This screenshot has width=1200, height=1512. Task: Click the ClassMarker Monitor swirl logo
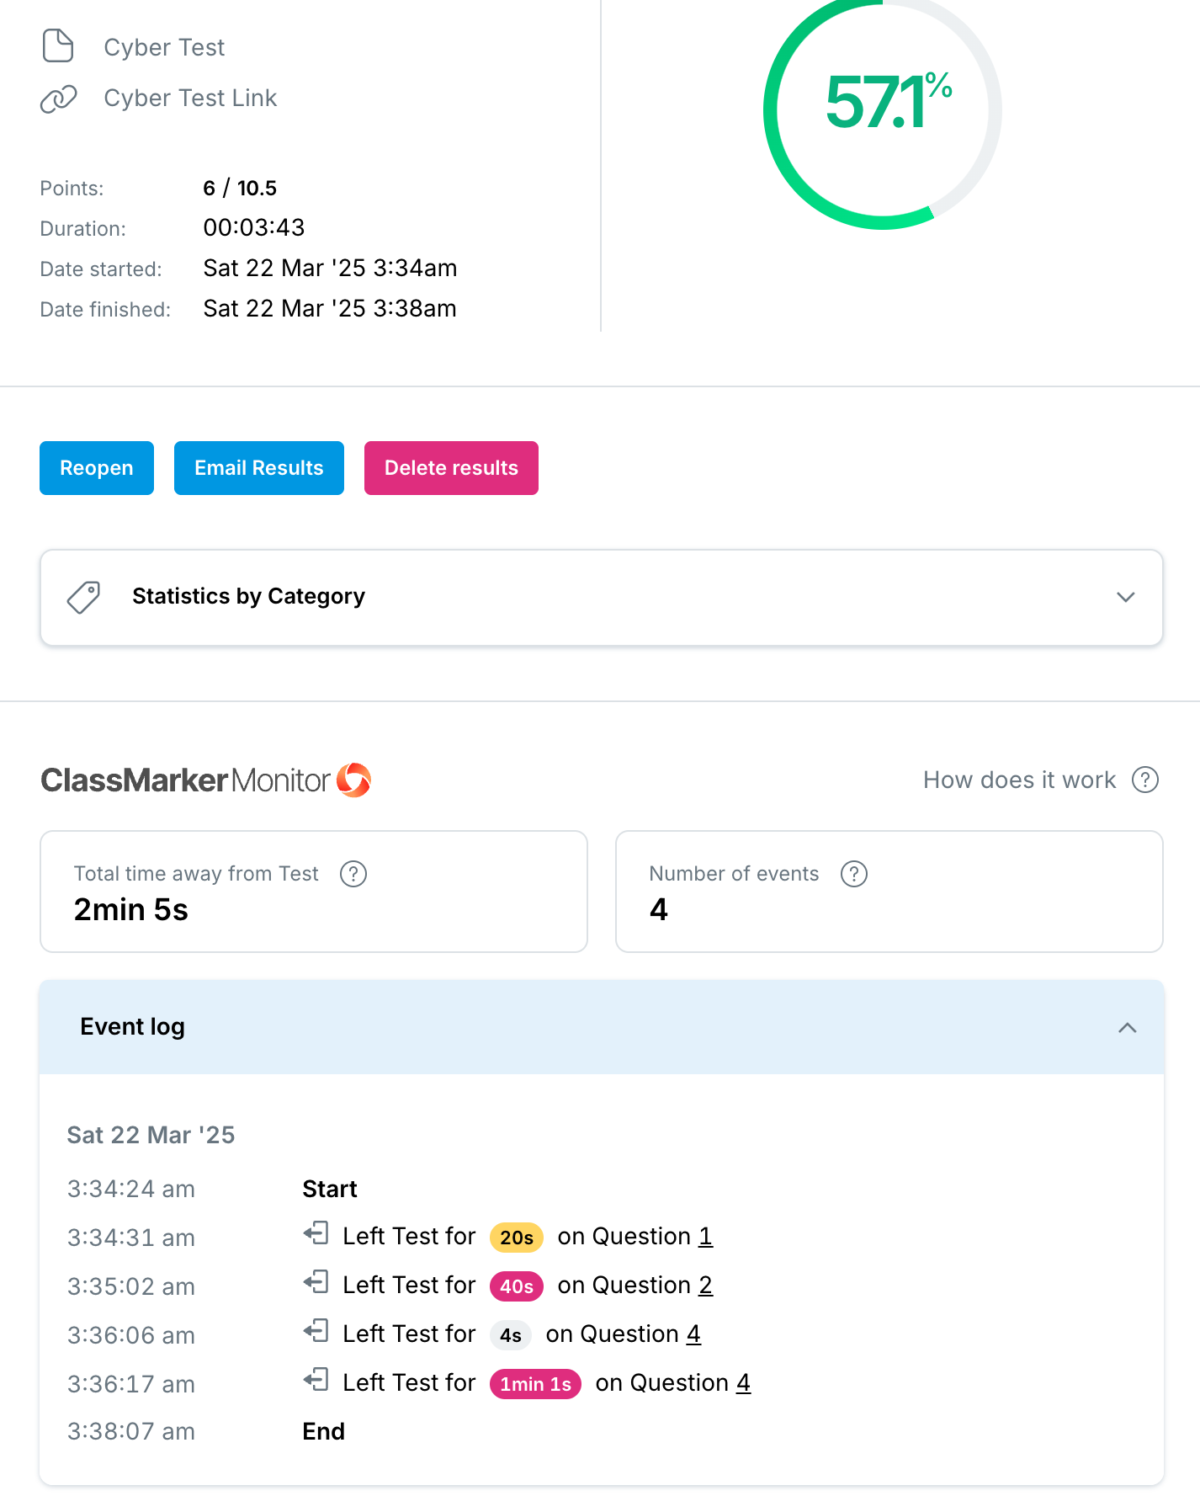click(x=354, y=780)
